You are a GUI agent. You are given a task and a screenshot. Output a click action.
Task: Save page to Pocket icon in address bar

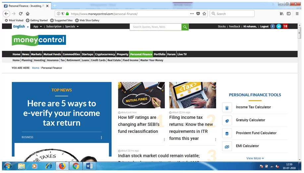pos(198,14)
